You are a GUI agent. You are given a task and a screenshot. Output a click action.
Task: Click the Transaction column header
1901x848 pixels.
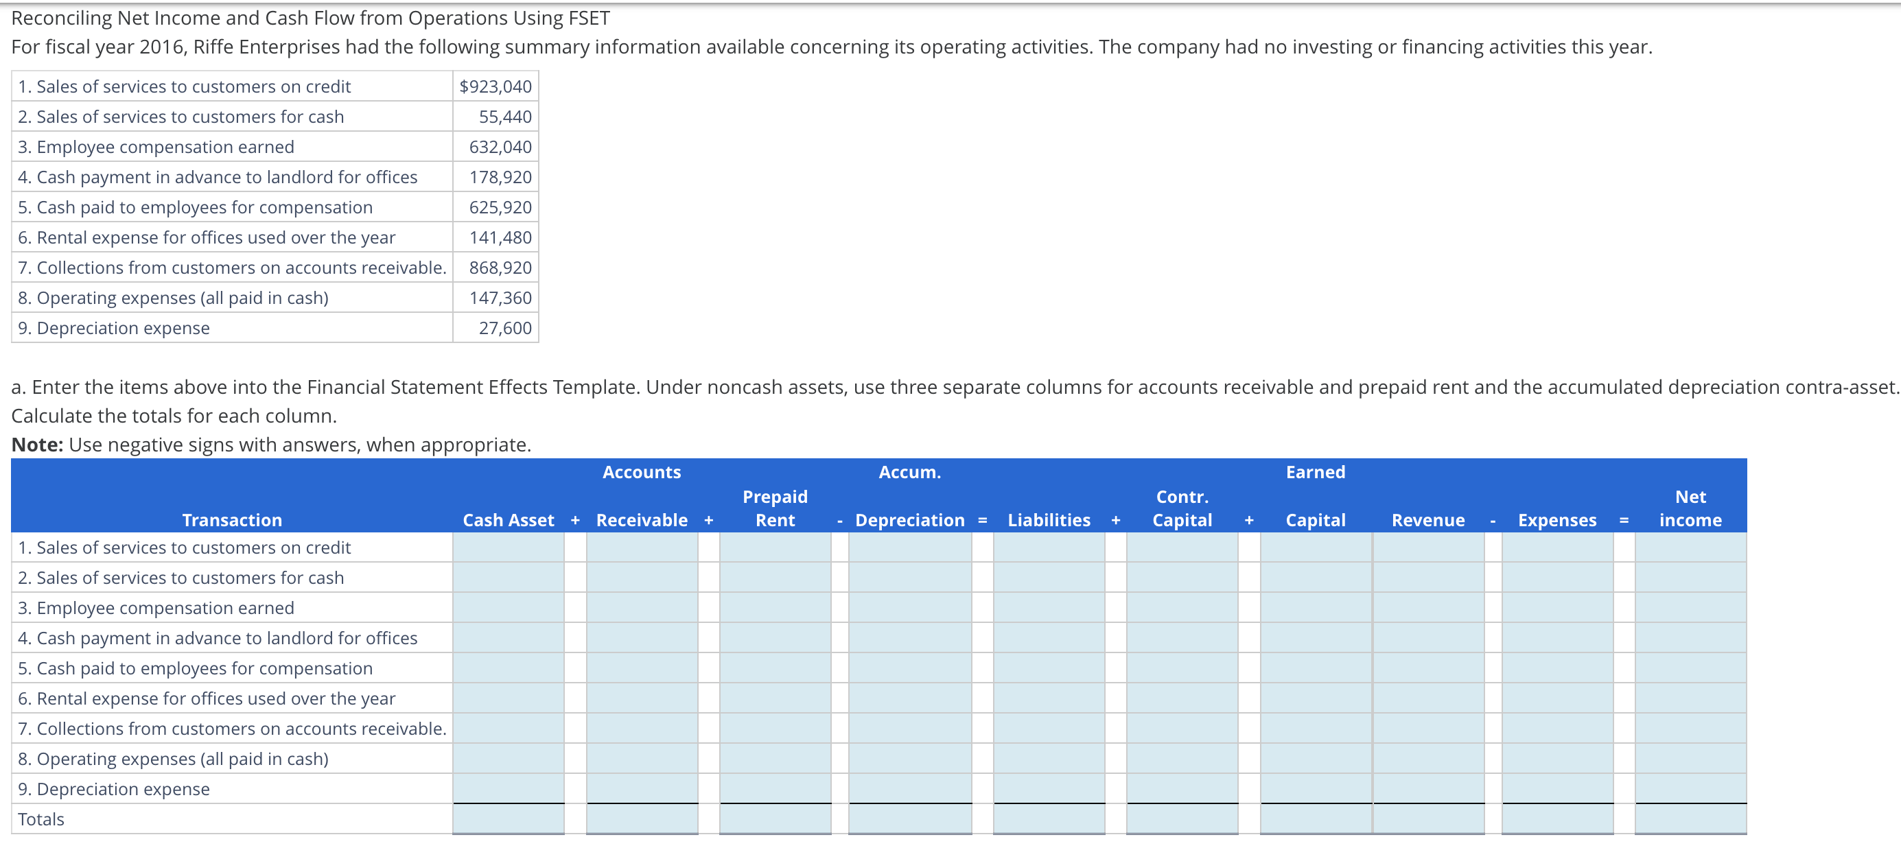[232, 520]
